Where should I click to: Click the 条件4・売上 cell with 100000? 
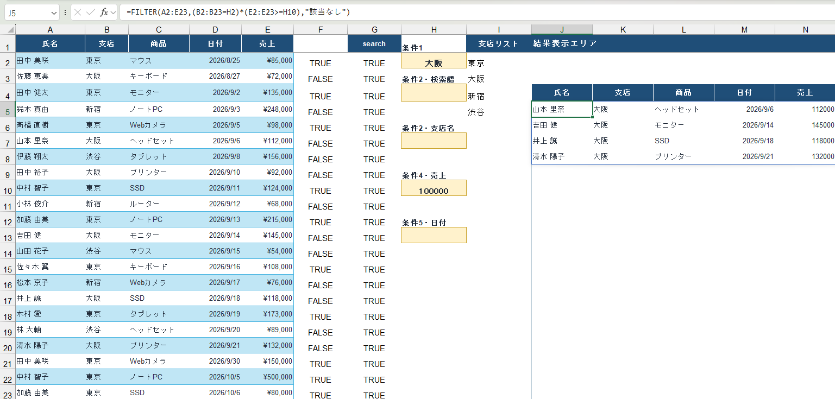point(434,188)
